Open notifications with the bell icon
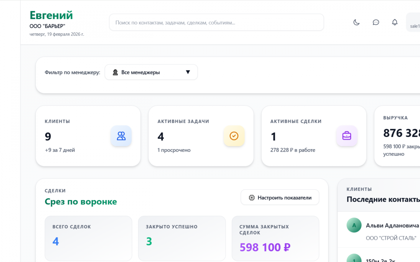This screenshot has width=420, height=262. click(395, 22)
